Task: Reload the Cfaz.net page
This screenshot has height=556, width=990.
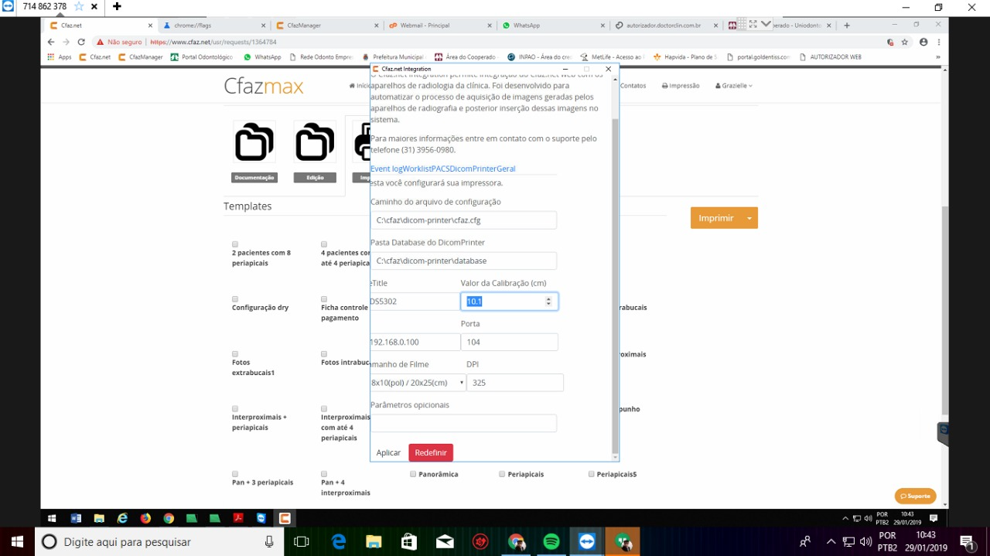Action: tap(81, 42)
